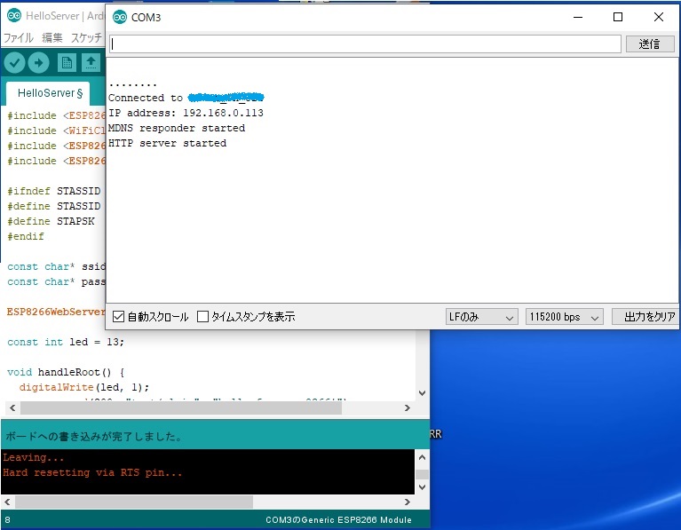Click the Open sketch up-arrow icon
The height and width of the screenshot is (530, 681).
[x=91, y=63]
